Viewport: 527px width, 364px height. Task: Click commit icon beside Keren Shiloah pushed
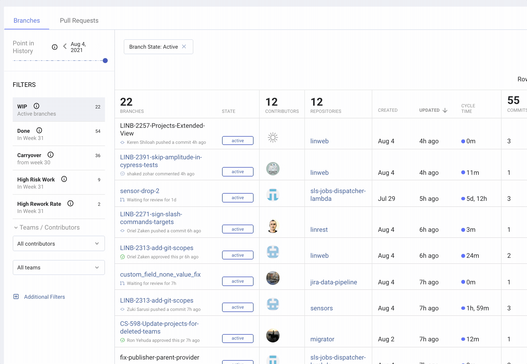tap(122, 142)
